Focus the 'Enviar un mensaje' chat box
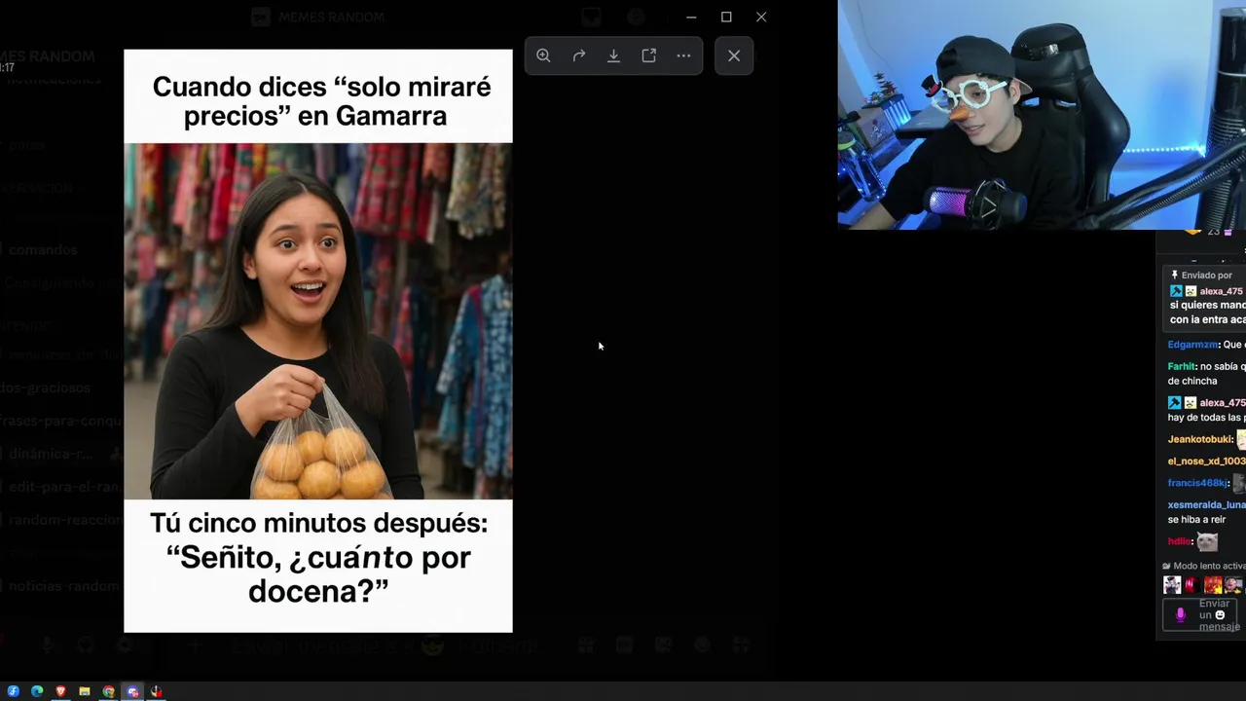 1201,615
